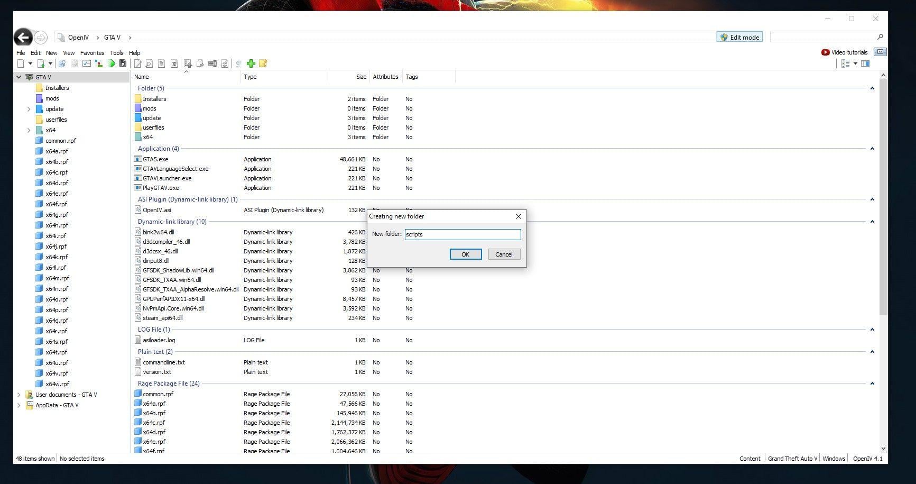Click the back navigation arrow
This screenshot has height=484, width=916.
tap(23, 38)
